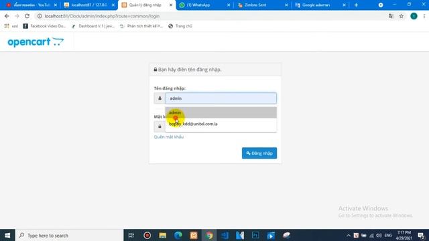This screenshot has width=429, height=241.
Task: Open Phân tích thiết kế bookmark
Action: (x=141, y=26)
